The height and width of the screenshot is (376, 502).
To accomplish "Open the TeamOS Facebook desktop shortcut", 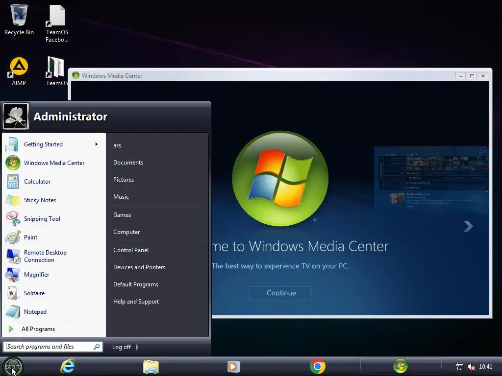I will point(57,23).
